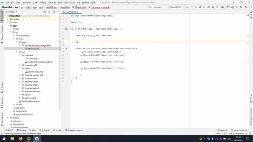Open the app run configuration dropdown

159,7
